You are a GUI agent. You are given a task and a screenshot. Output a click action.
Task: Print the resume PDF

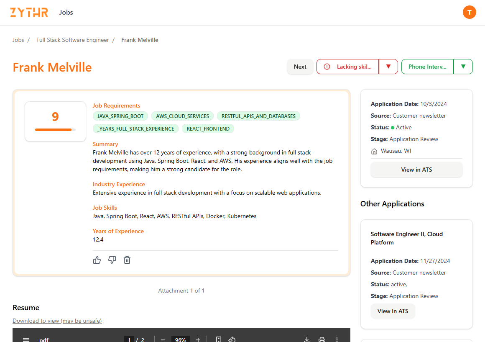322,339
